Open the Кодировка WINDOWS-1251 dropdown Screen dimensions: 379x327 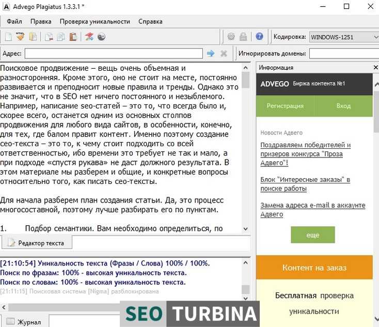pos(344,37)
